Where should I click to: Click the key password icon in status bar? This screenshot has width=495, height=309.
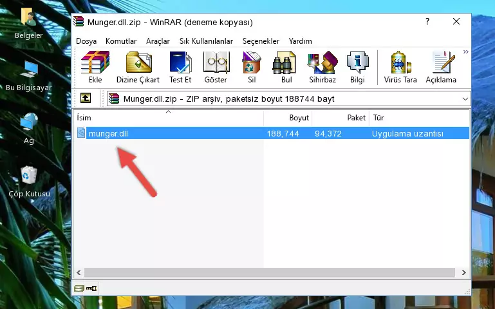tap(91, 288)
